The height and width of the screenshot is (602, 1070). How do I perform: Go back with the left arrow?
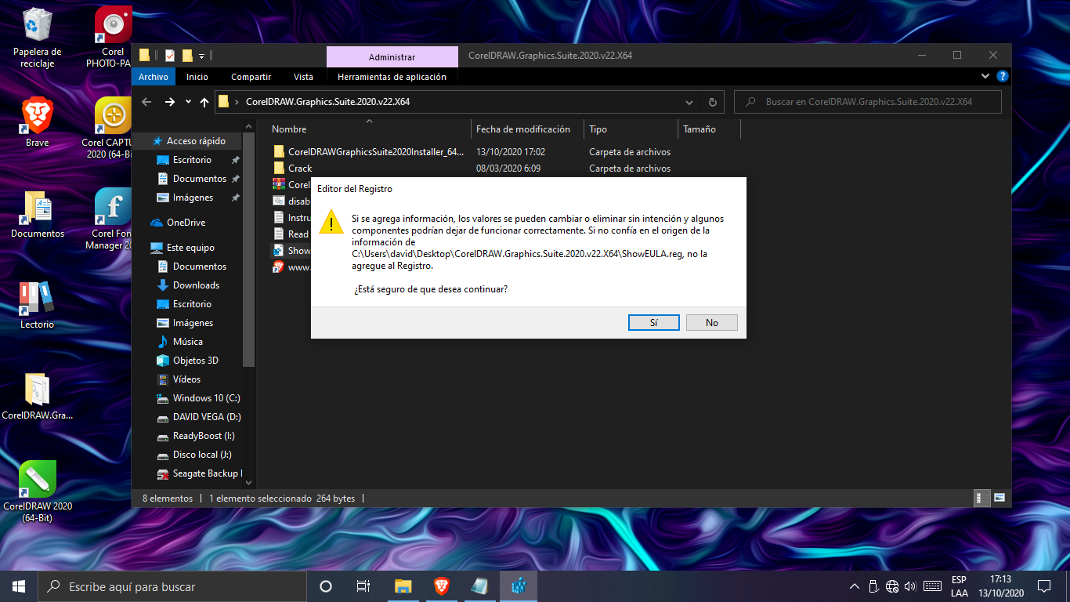click(x=146, y=102)
